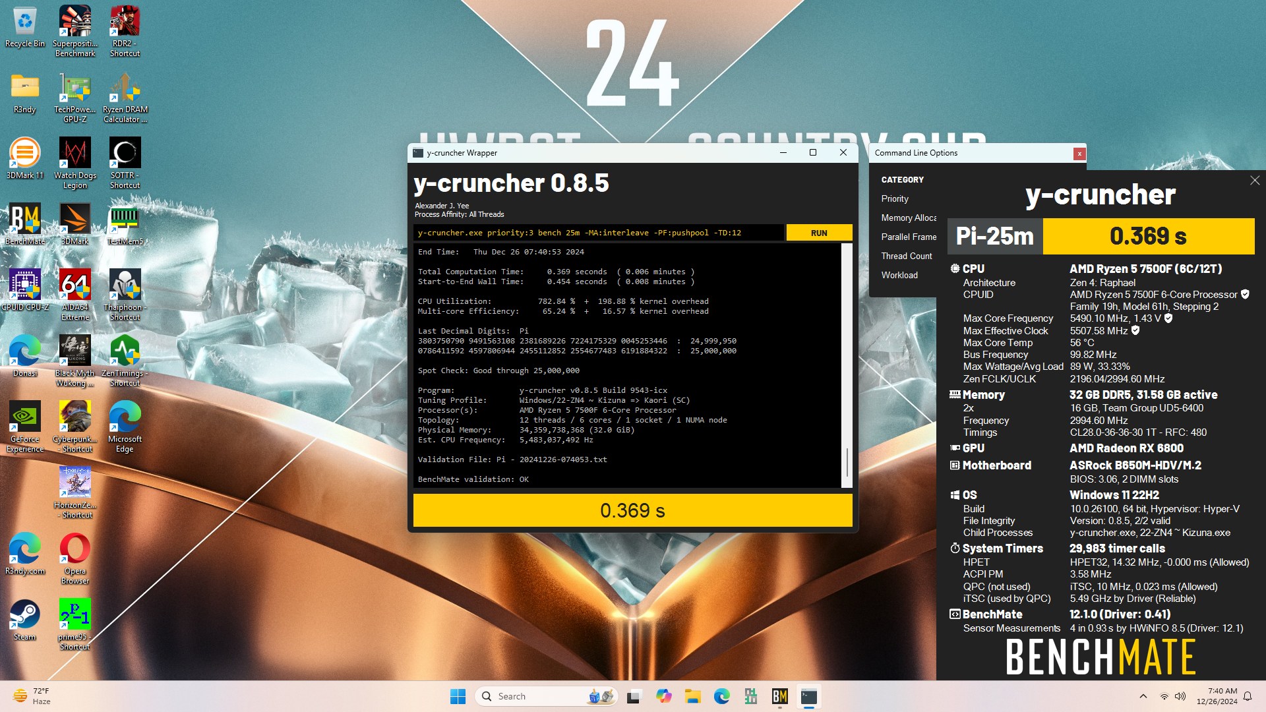1266x712 pixels.
Task: Click the Pi-25m score banner
Action: [1100, 236]
